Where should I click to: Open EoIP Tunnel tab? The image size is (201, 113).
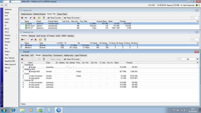(x=41, y=36)
